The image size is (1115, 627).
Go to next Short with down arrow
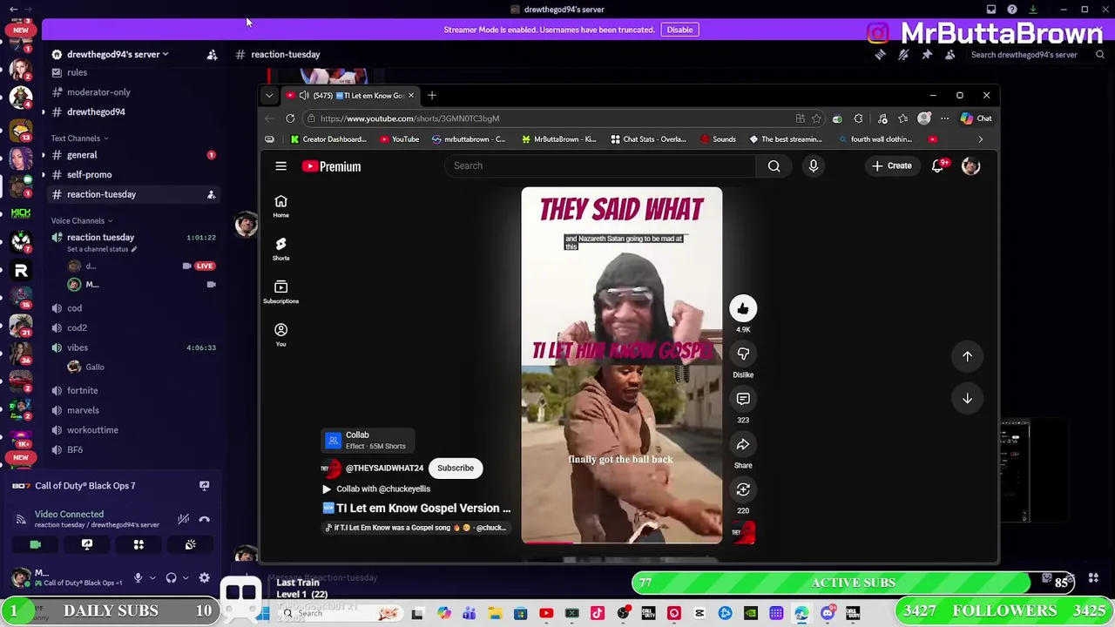(x=967, y=398)
